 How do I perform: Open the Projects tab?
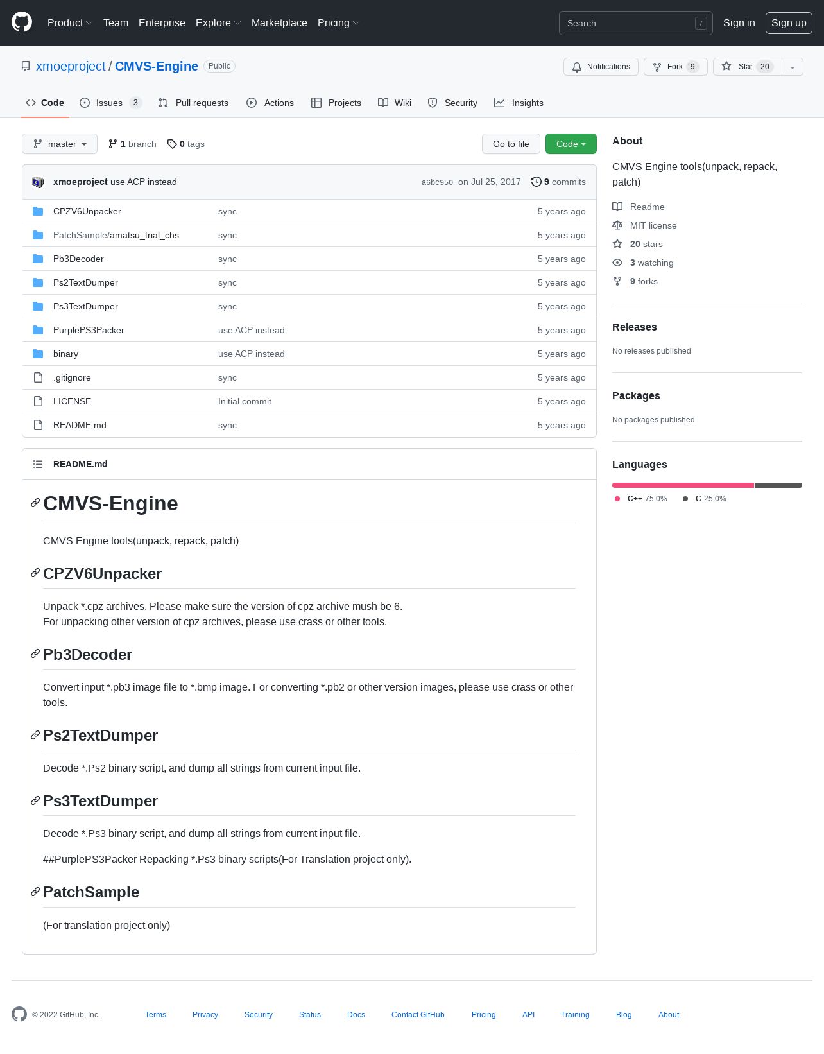click(x=336, y=103)
